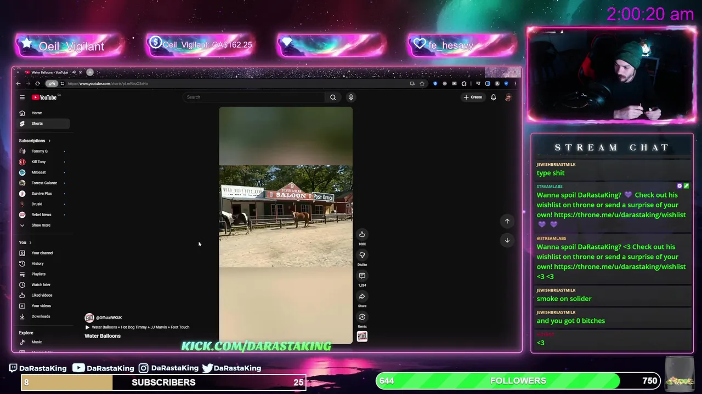The width and height of the screenshot is (702, 394).
Task: Go to previous Short with up arrow
Action: (x=507, y=221)
